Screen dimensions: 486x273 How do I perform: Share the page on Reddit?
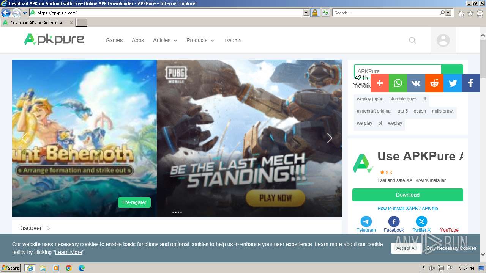(434, 83)
